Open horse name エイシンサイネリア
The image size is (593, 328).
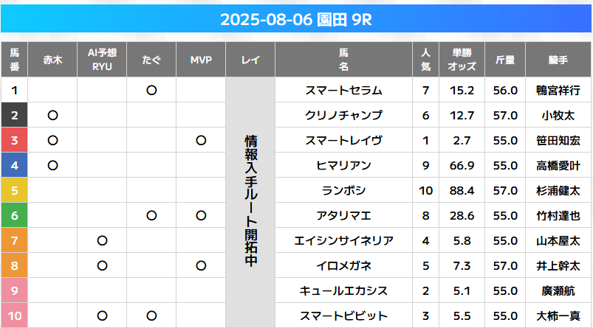pos(343,240)
